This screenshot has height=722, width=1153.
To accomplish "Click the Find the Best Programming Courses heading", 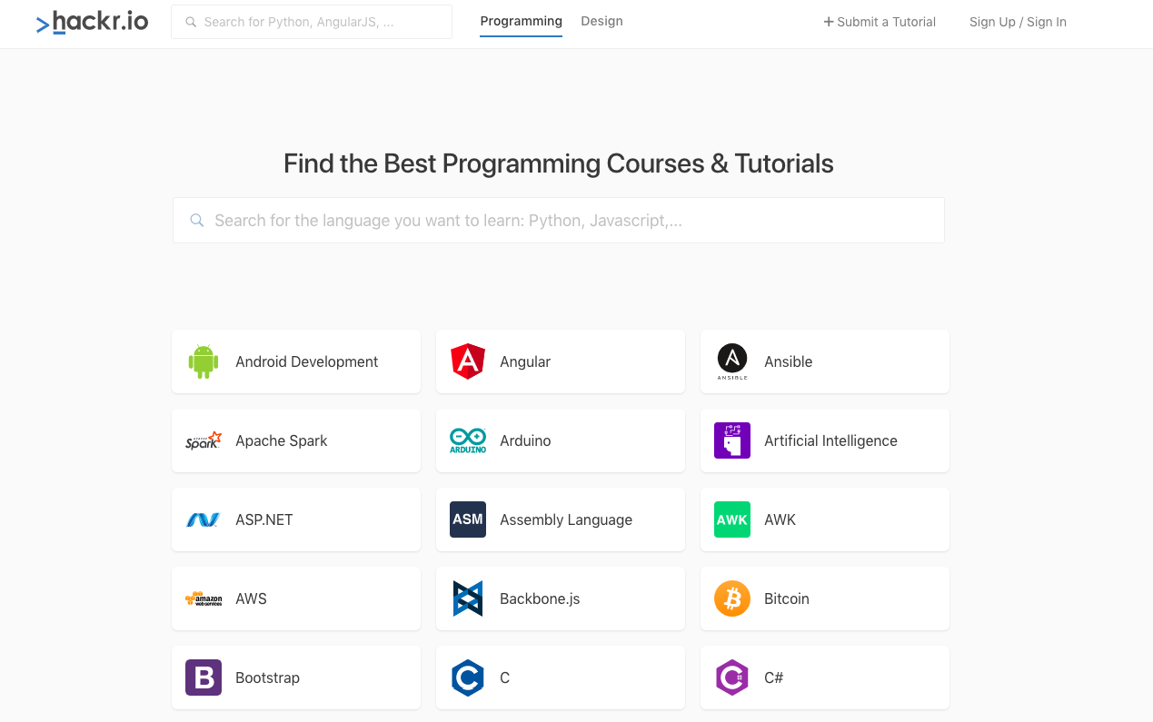I will coord(559,163).
